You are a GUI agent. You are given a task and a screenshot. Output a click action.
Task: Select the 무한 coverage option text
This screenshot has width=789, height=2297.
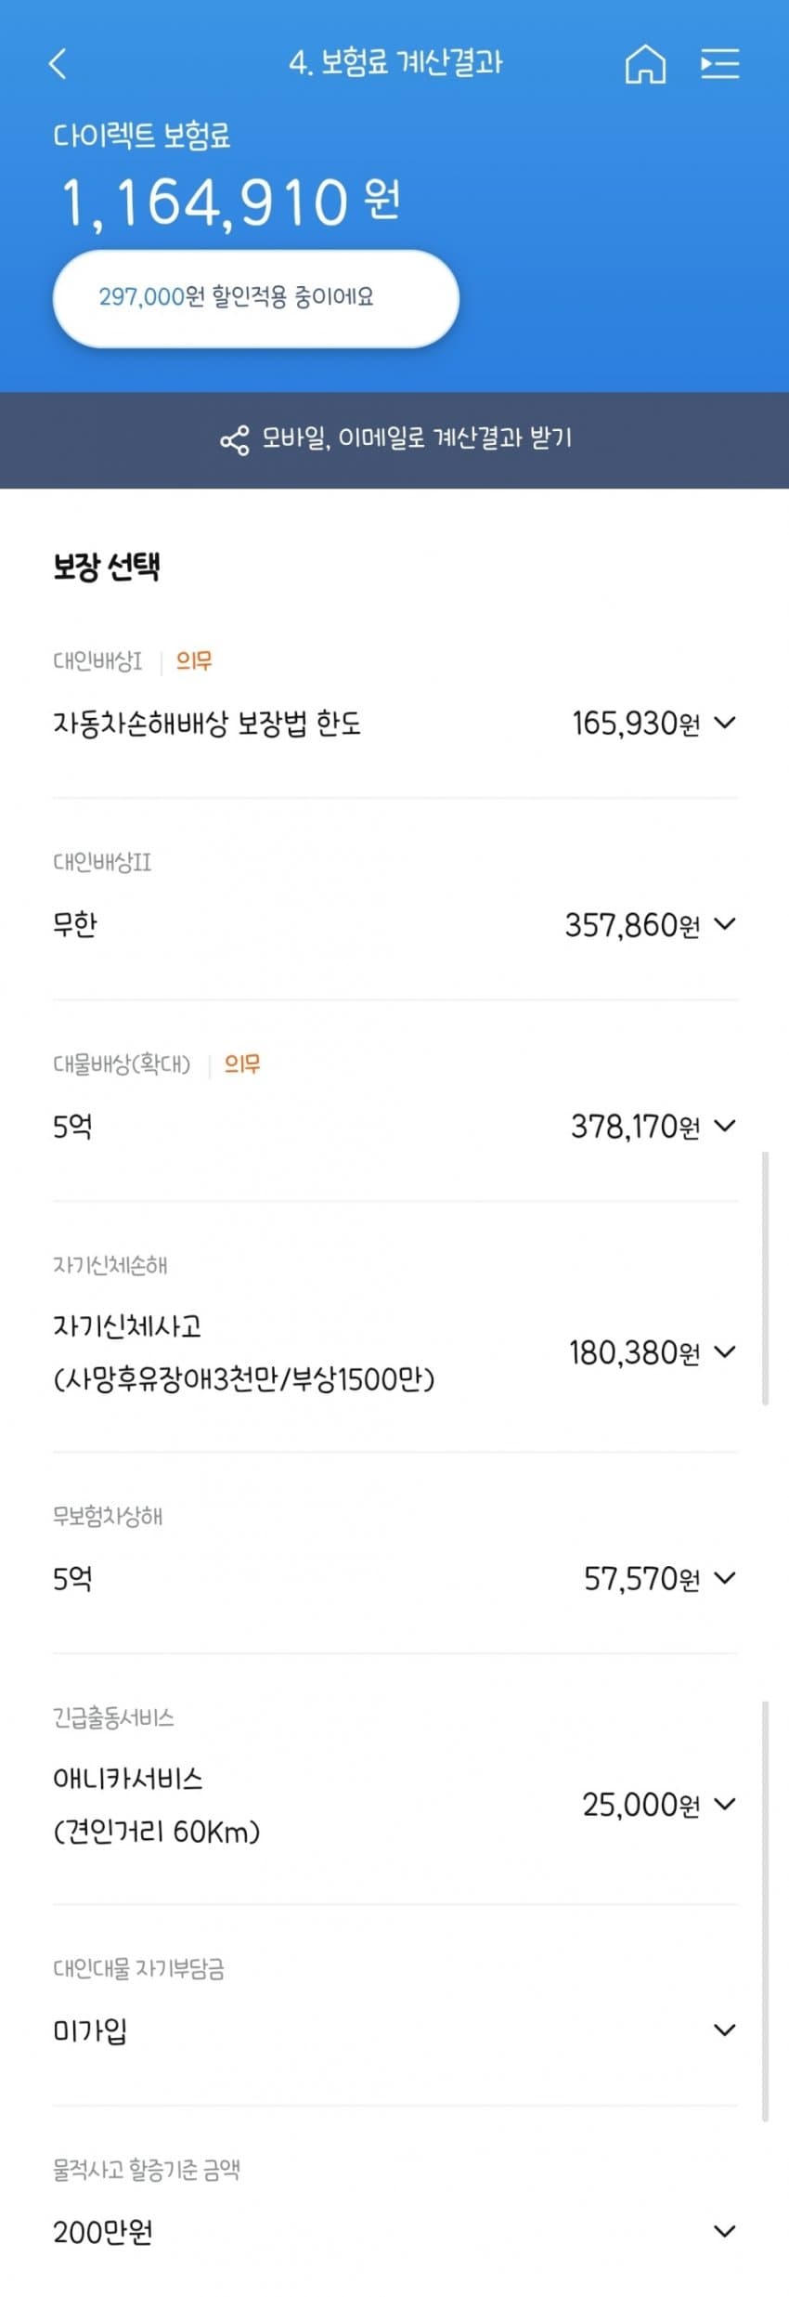pos(75,924)
